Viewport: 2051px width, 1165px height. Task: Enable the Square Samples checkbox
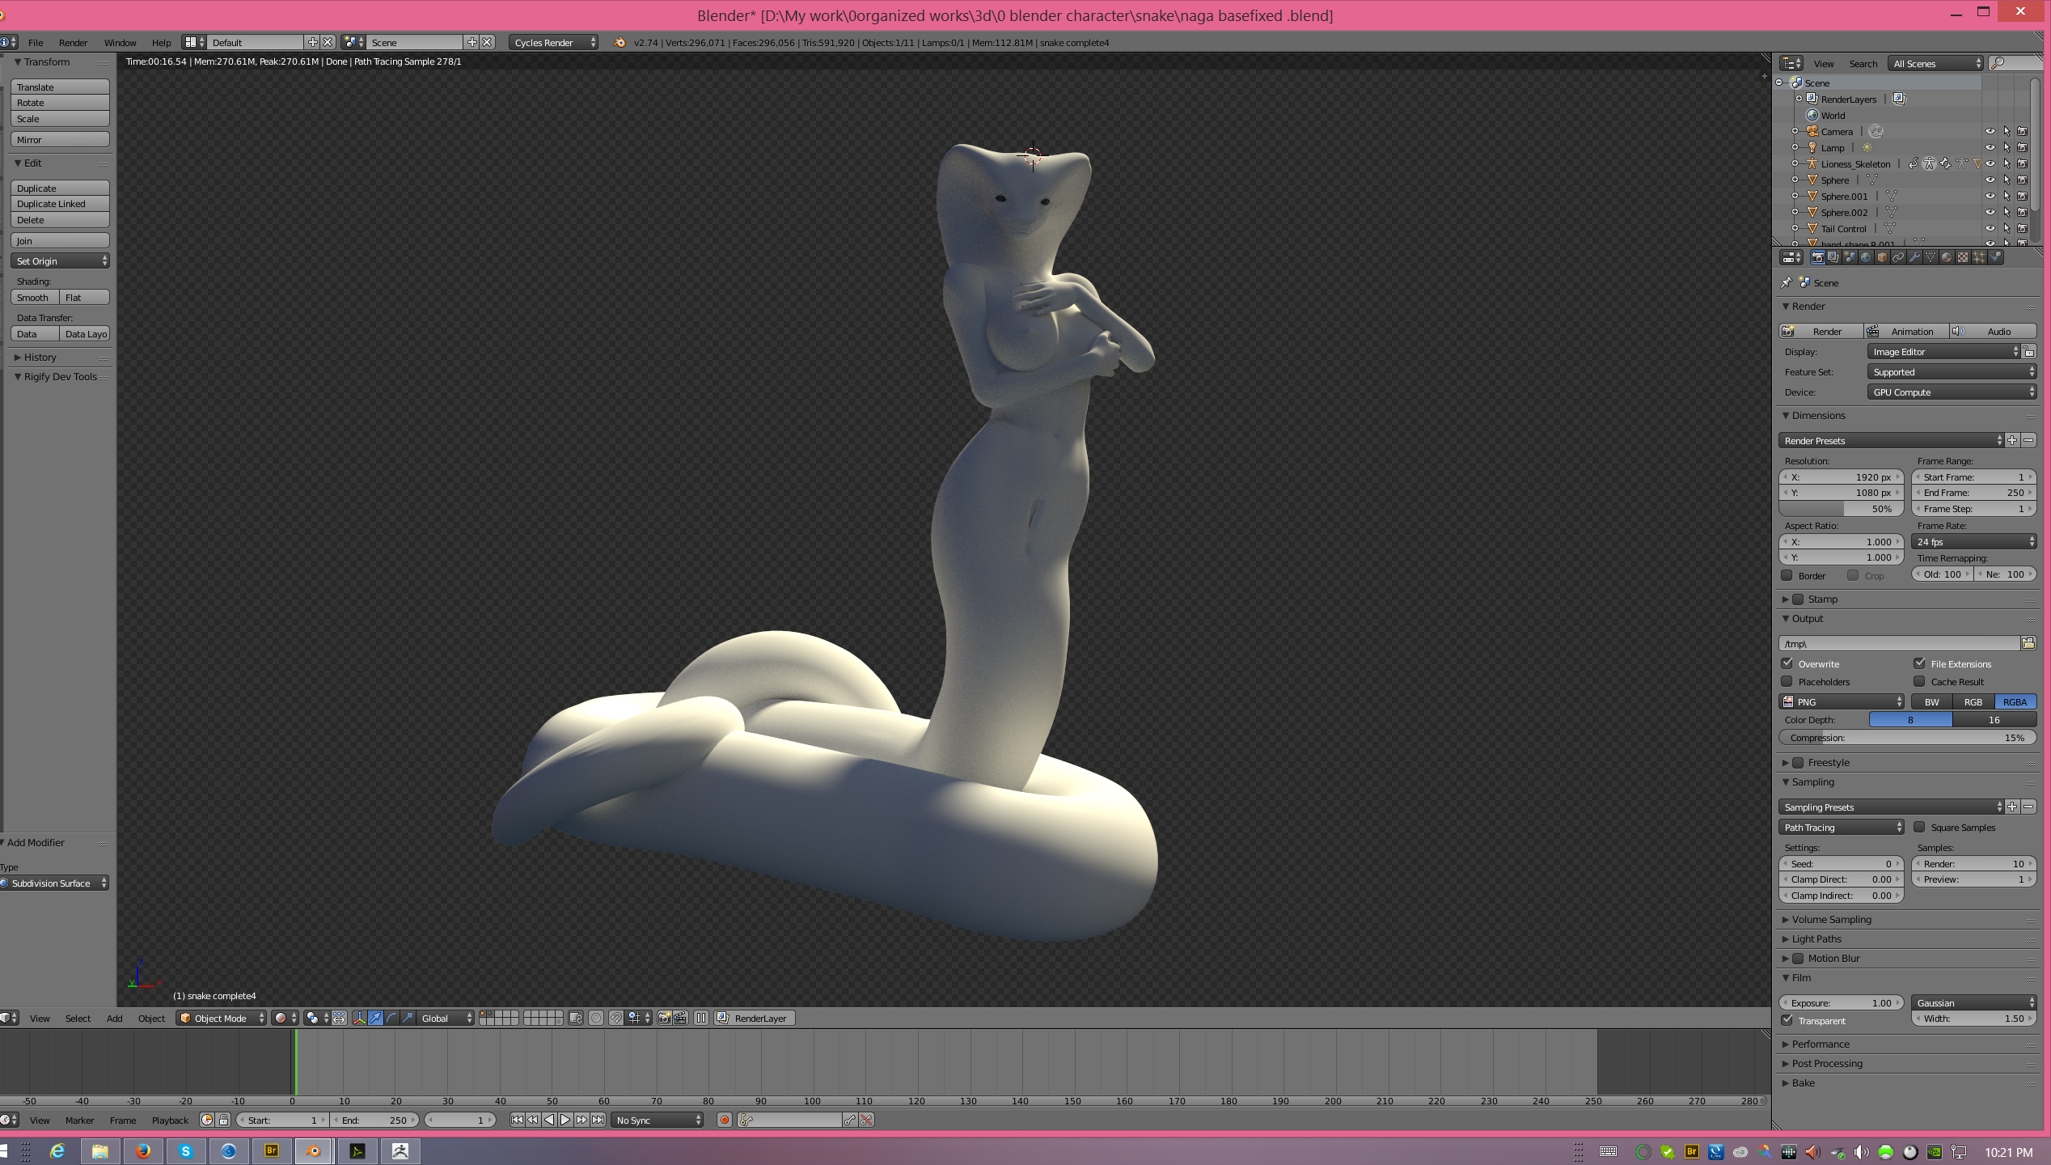(x=1919, y=827)
